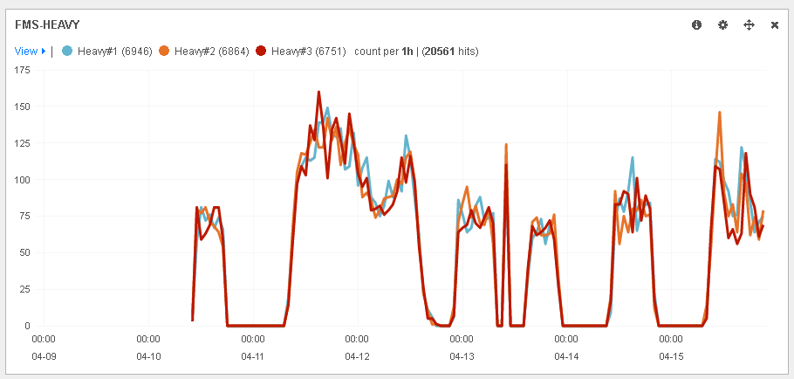Click the 'count per 1h' interval text
Viewport: 794px width, 379px height.
click(x=383, y=52)
